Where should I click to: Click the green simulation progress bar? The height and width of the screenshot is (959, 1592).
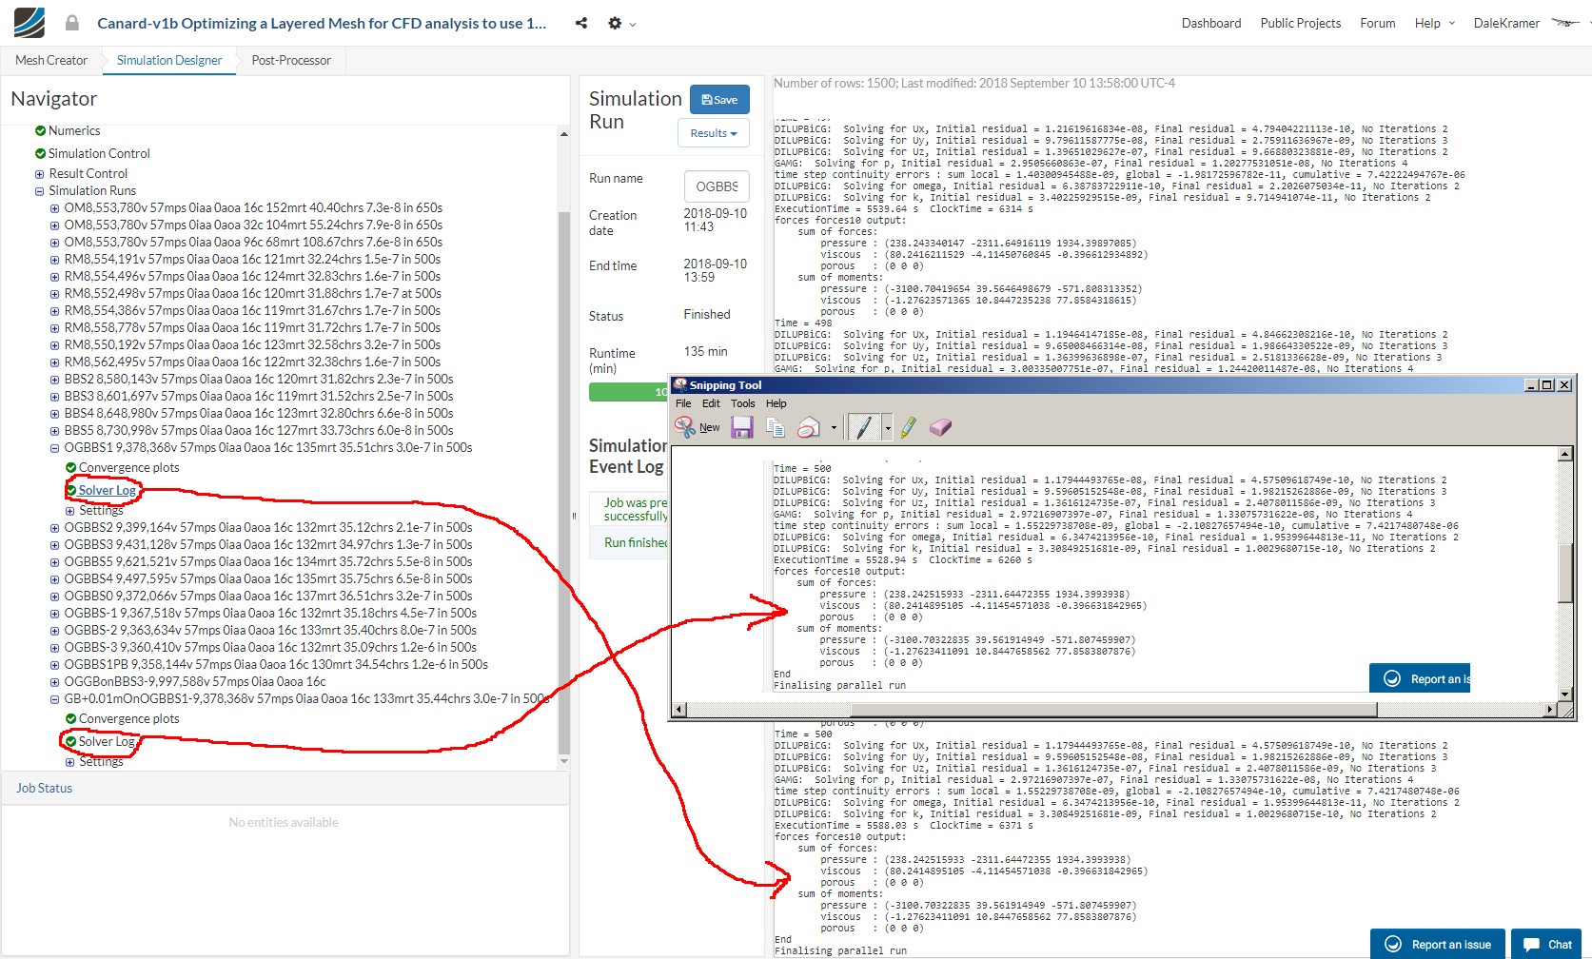pos(628,392)
